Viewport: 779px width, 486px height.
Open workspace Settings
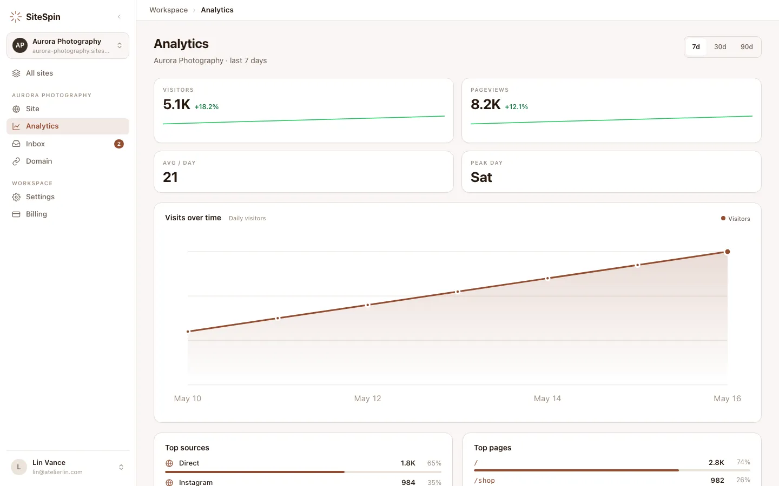[x=68, y=197]
